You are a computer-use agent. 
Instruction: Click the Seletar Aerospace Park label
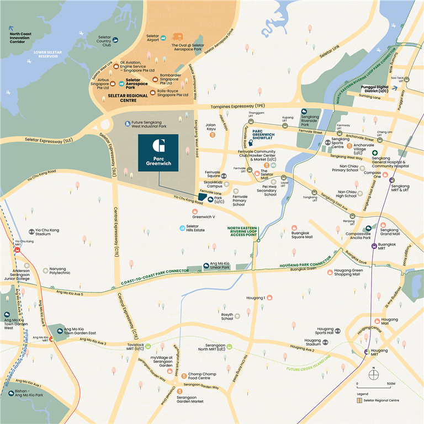click(136, 83)
